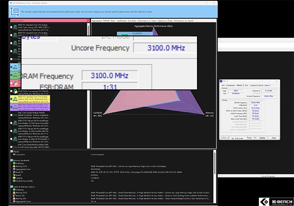Click the Result ID icon

click(x=14, y=172)
